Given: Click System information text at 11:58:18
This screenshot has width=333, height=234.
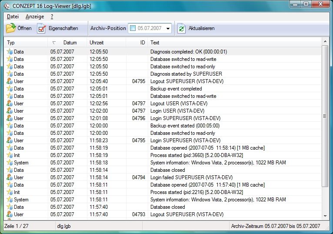Looking at the screenshot, I should (x=218, y=163).
